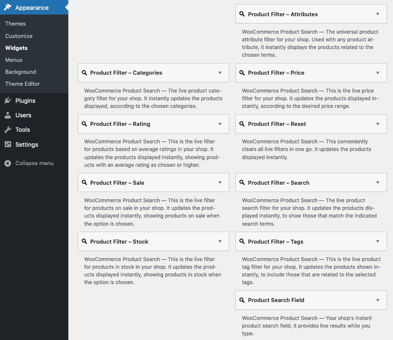Screen dimensions: 393x340
Task: Click magnifier icon on Product Search Field
Action: click(x=242, y=300)
